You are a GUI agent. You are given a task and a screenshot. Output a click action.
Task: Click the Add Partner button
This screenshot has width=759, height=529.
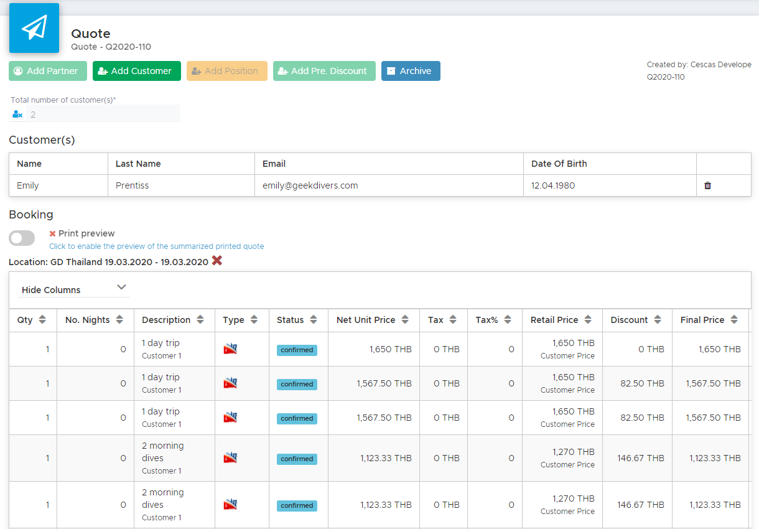46,71
